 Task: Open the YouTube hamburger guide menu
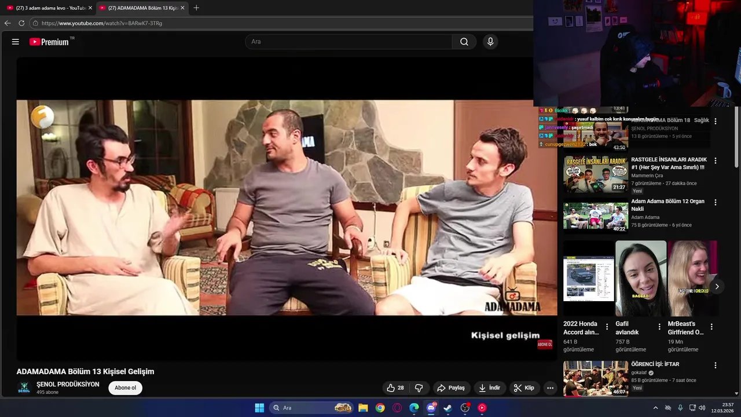16,42
